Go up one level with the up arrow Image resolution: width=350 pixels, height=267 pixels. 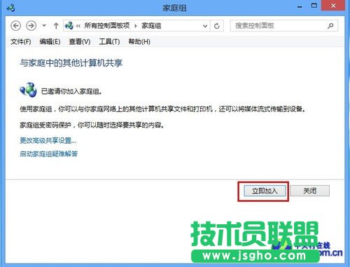coord(56,26)
